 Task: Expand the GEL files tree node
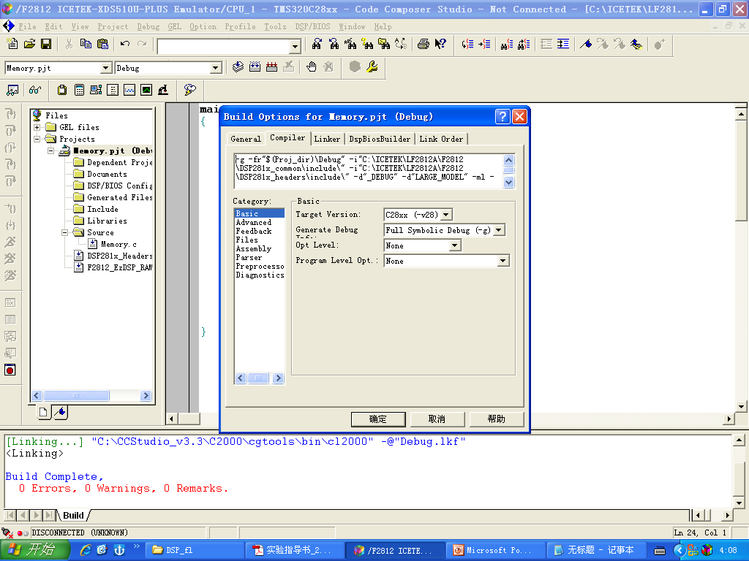[x=37, y=127]
